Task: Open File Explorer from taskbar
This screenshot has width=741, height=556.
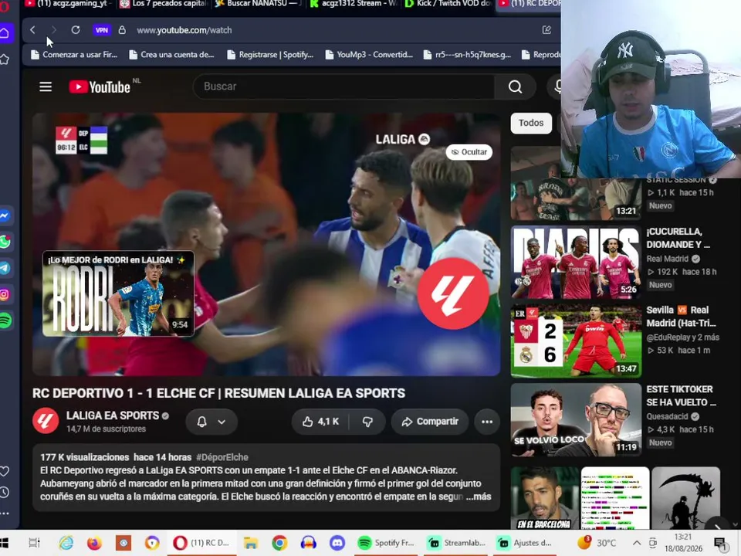Action: 250,543
